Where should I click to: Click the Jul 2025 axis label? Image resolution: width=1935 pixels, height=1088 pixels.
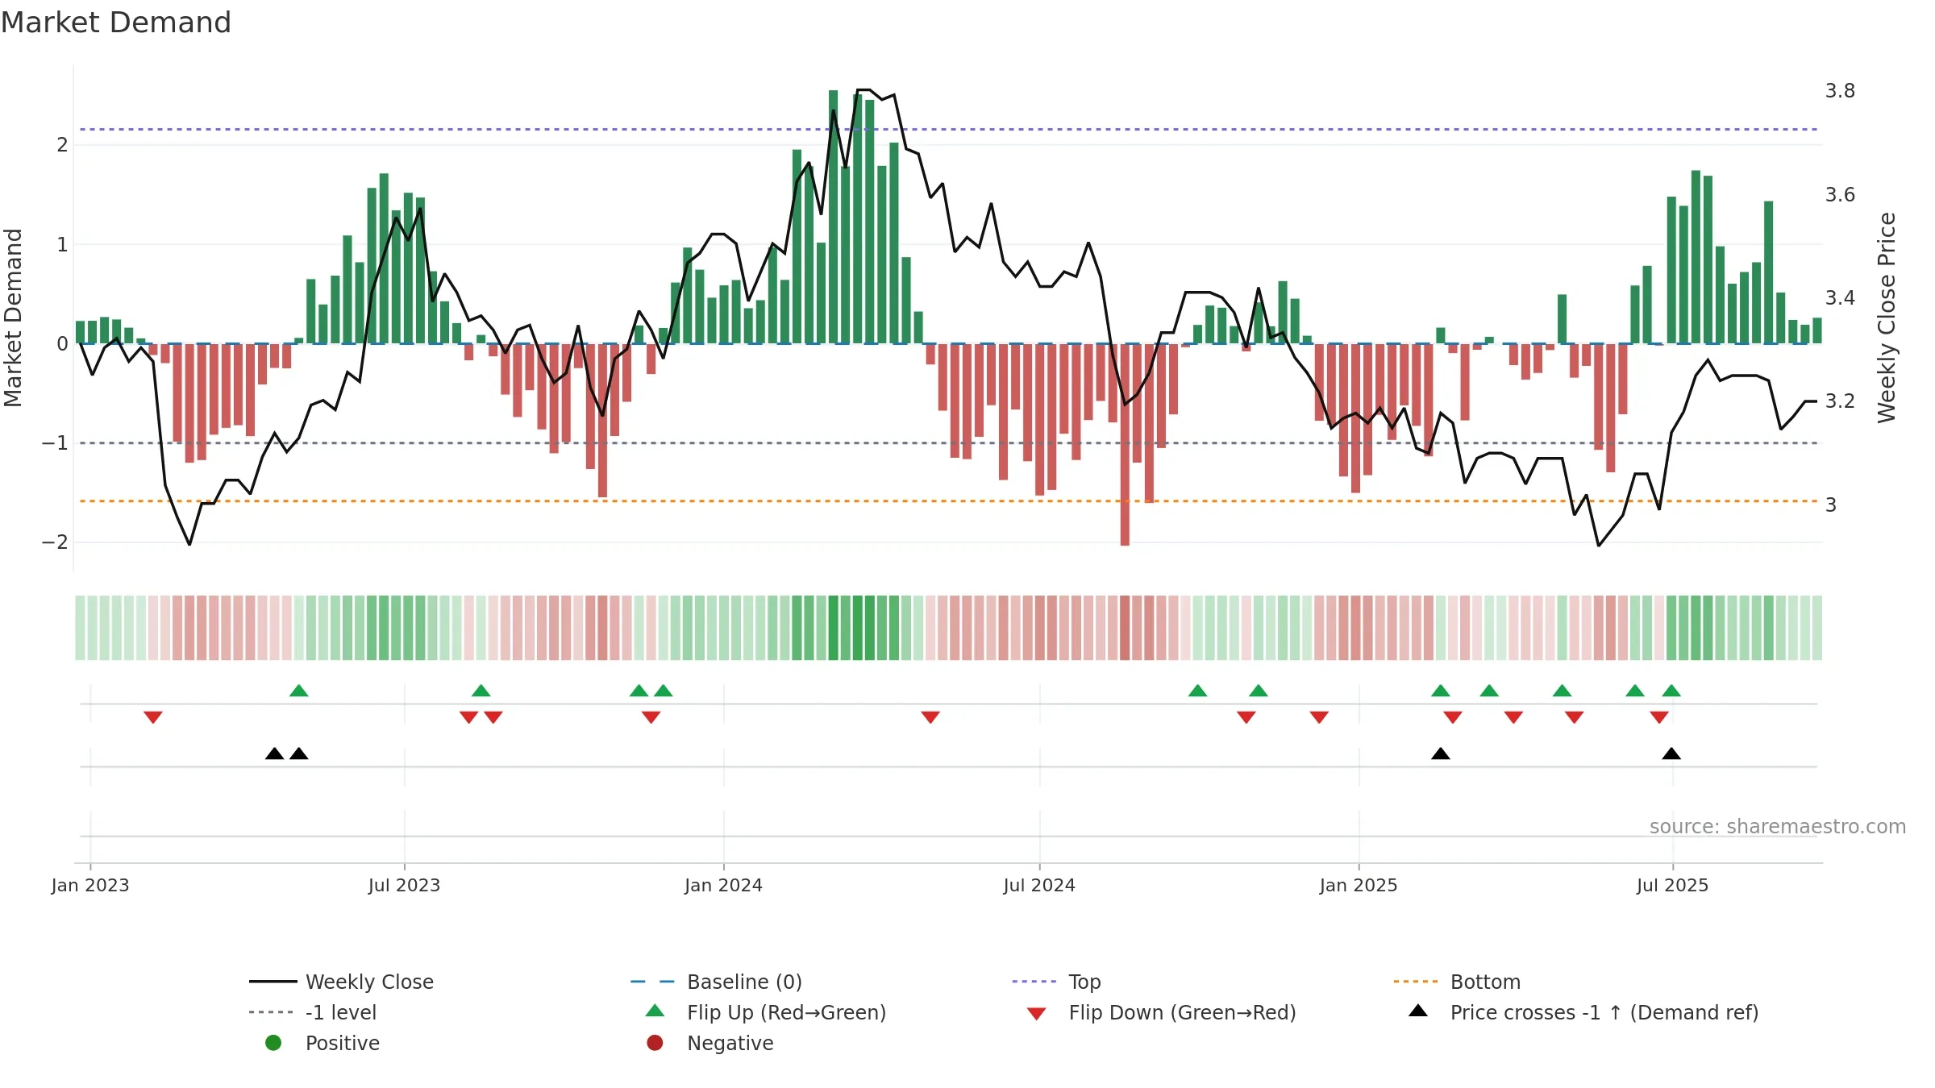click(x=1673, y=885)
